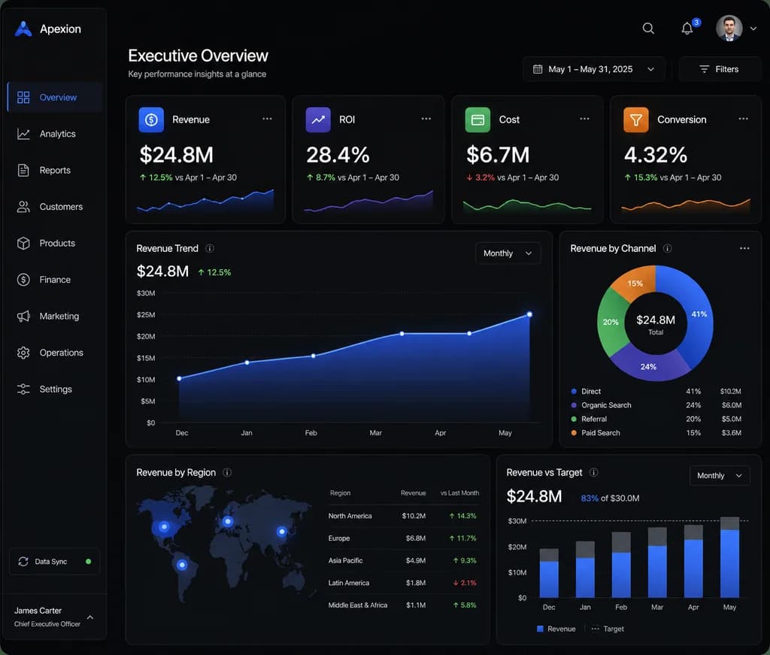Expand the James Carter user panel chevron
This screenshot has width=770, height=655.
[90, 617]
